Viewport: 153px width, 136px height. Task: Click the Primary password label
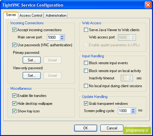[26, 53]
